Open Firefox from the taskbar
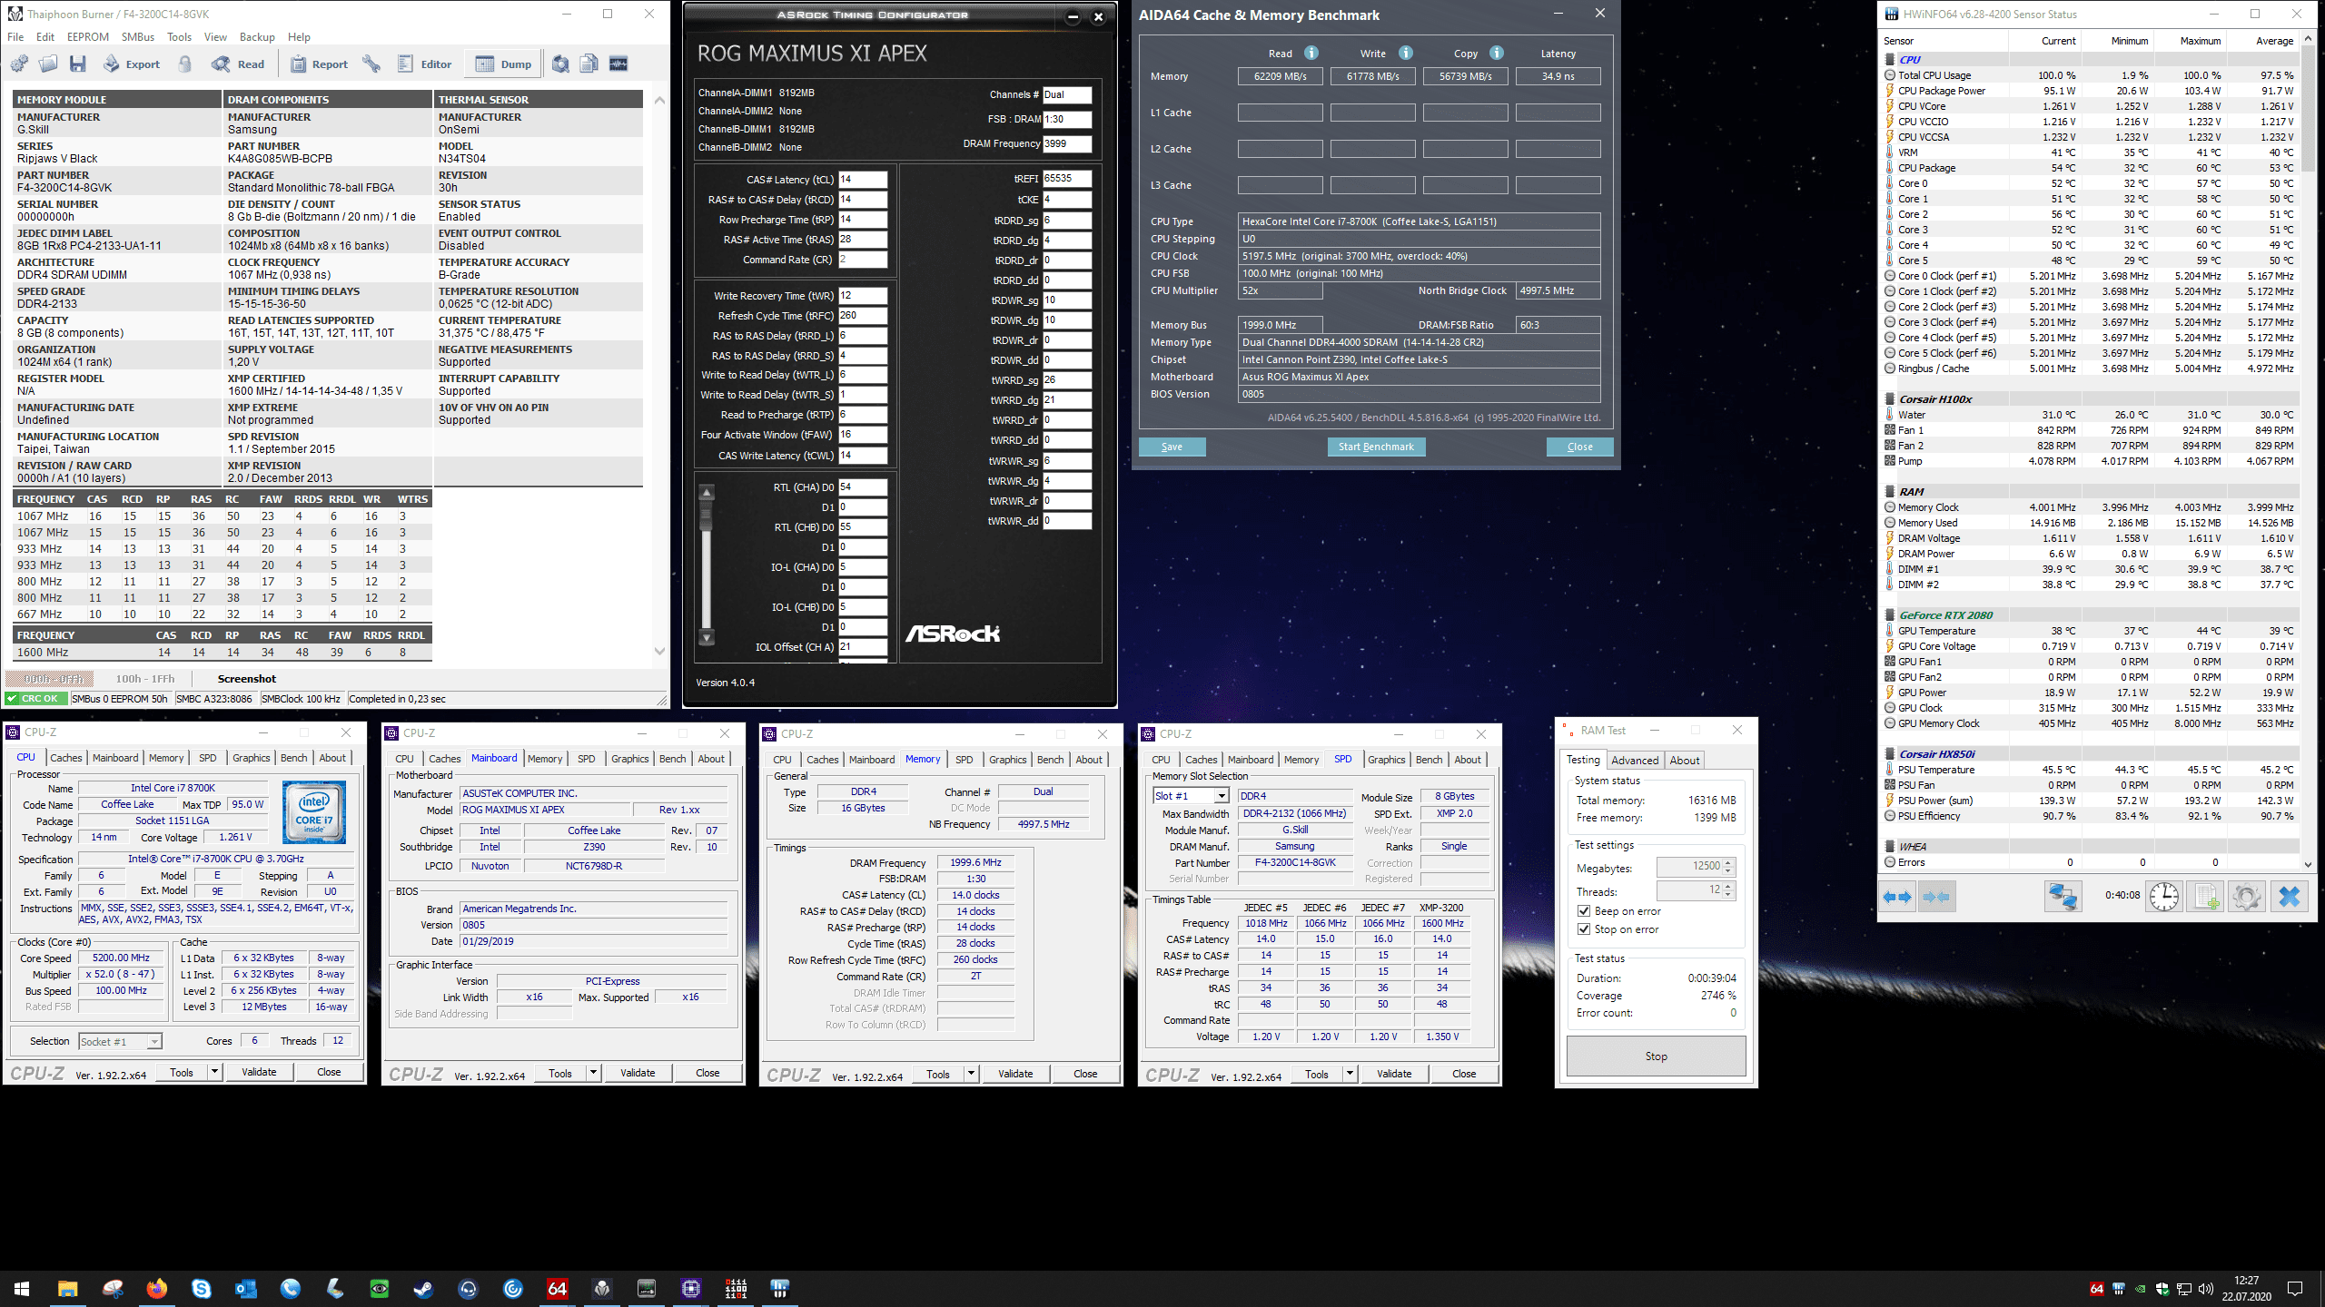The width and height of the screenshot is (2325, 1307). tap(157, 1288)
